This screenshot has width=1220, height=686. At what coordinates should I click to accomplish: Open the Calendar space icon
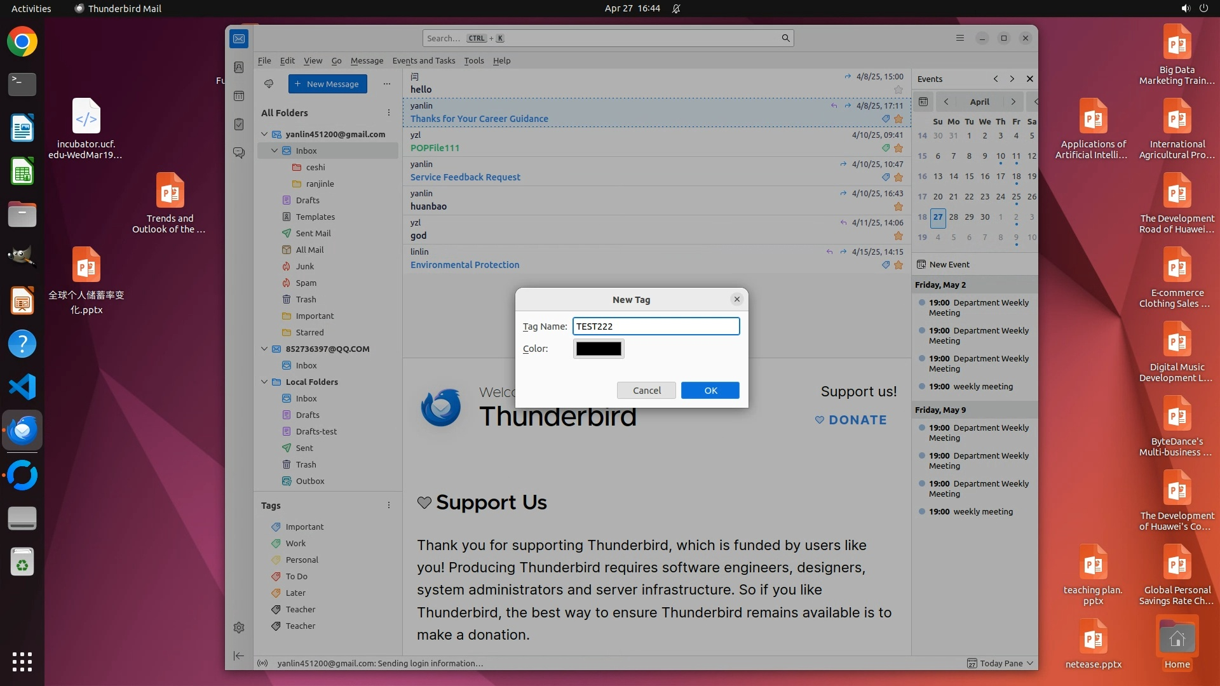click(x=239, y=96)
